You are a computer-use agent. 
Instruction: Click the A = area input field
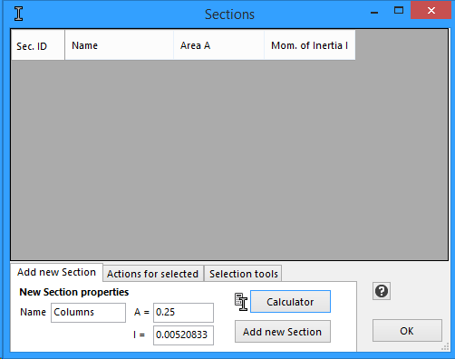(183, 313)
